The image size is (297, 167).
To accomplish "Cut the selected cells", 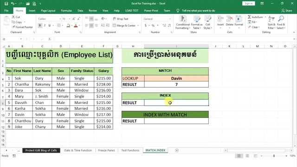I will (x=16, y=17).
